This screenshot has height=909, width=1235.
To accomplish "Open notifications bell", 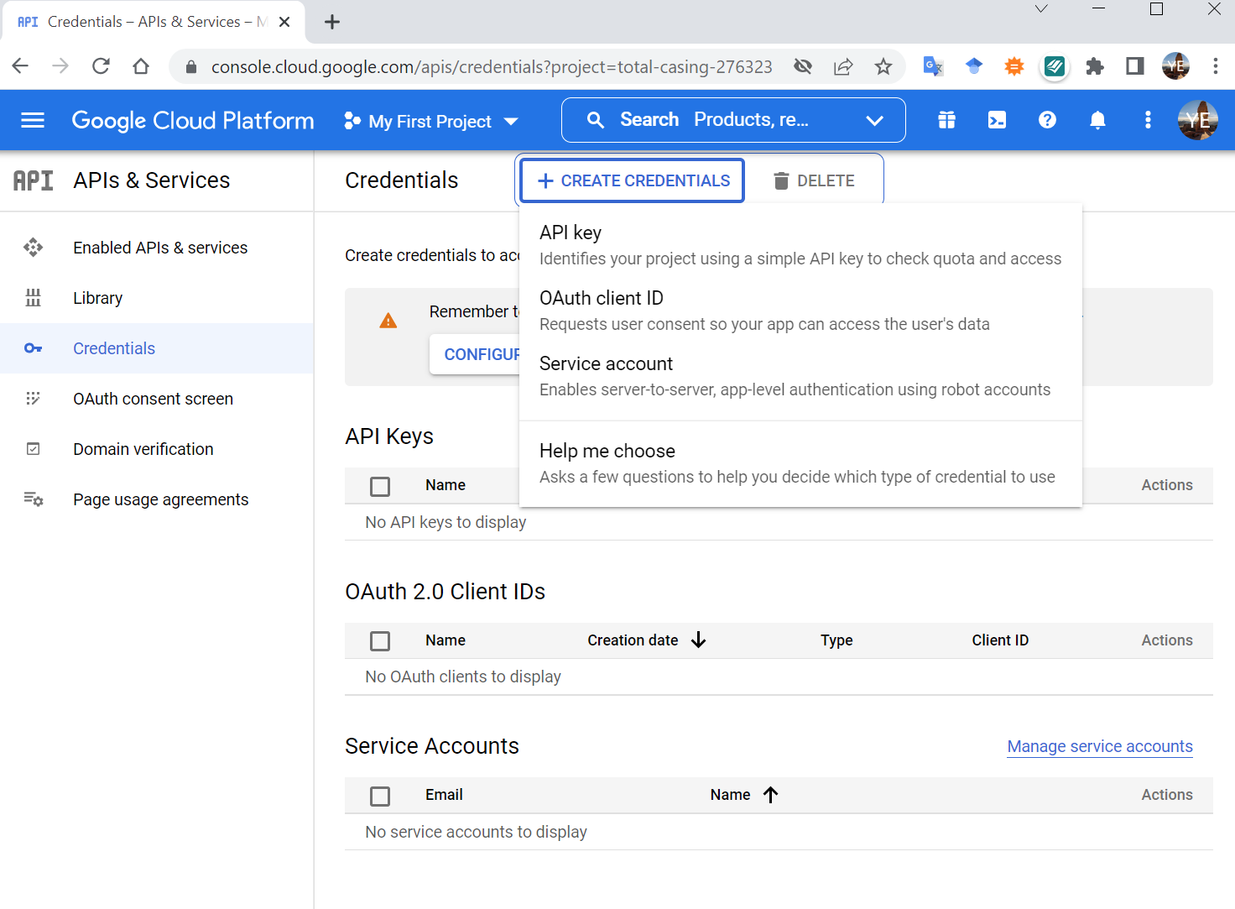I will 1097,120.
